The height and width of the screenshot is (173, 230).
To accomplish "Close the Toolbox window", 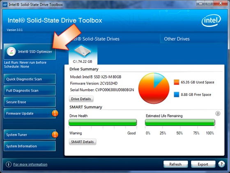I will coord(220,3).
